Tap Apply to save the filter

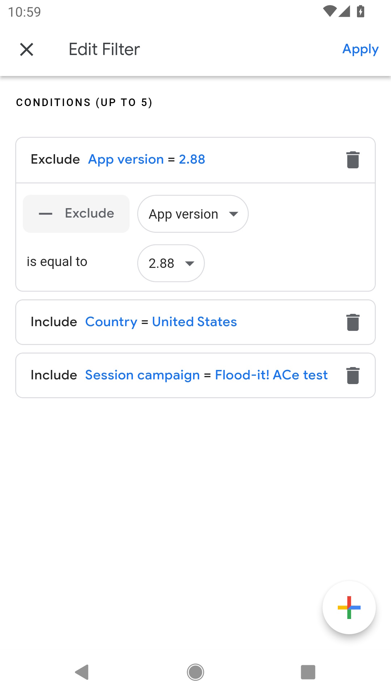360,49
